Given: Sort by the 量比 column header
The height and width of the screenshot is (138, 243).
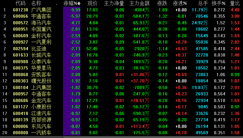Looking at the screenshot, I should click(x=235, y=3).
